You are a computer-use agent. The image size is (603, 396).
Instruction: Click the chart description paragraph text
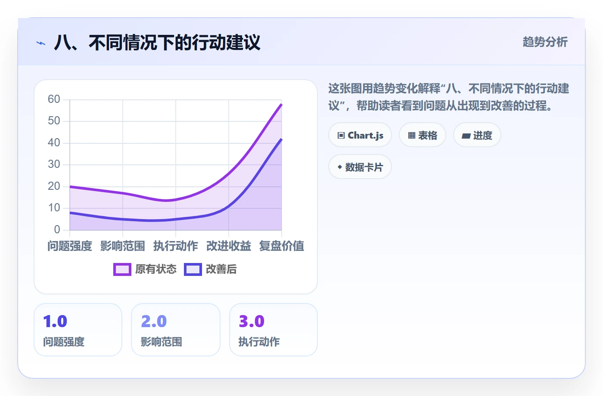449,97
